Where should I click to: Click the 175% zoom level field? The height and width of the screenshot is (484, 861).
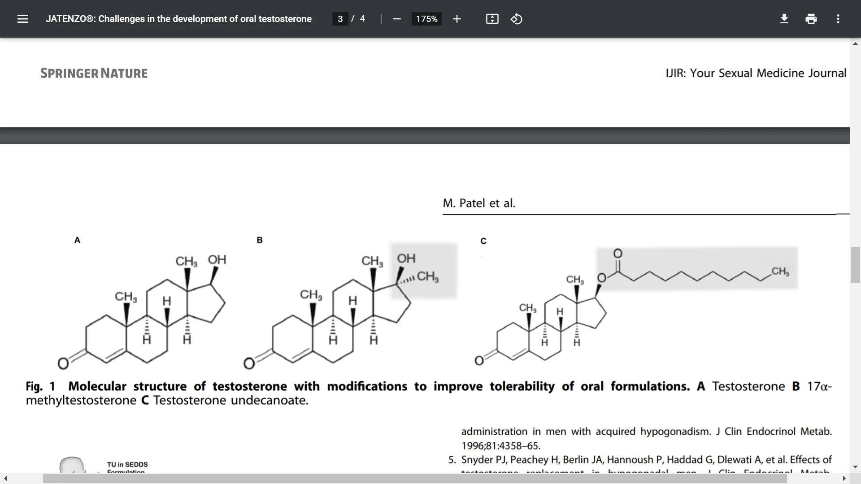point(426,19)
